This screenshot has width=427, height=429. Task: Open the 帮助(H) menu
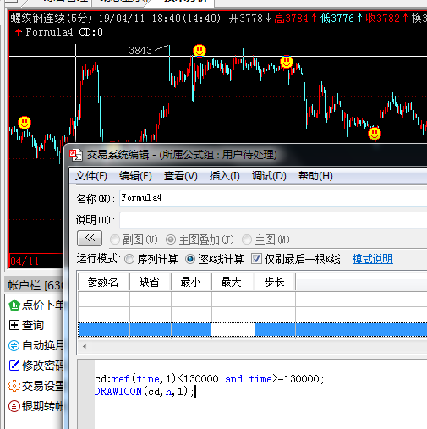point(315,176)
